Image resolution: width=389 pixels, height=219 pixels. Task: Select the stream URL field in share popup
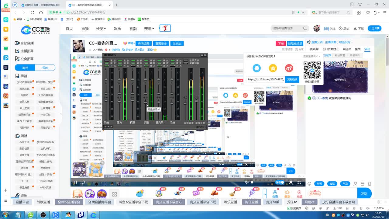(x=266, y=79)
